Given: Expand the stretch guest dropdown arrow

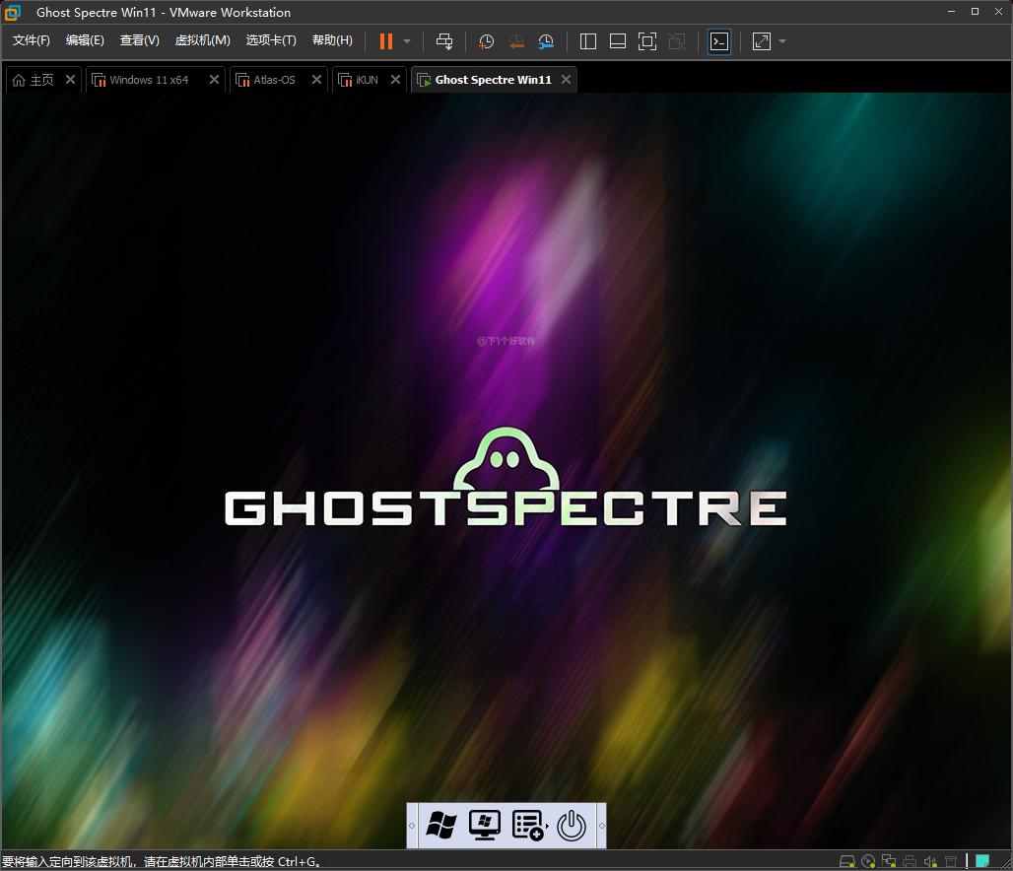Looking at the screenshot, I should tap(782, 41).
